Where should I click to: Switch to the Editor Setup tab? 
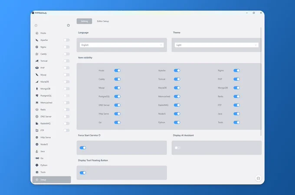pos(103,21)
